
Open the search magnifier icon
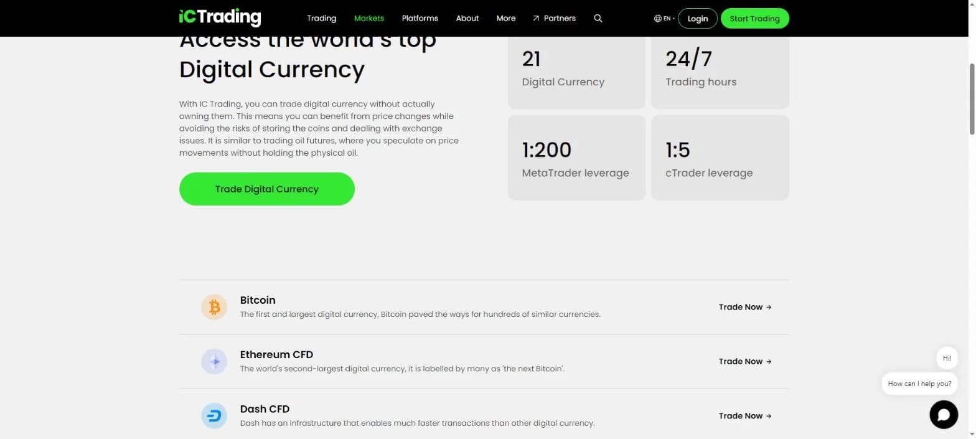point(598,18)
